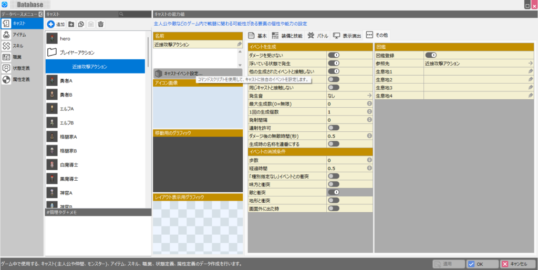
Task: Toggle the ダメージを受けない switch
Action: 334,55
